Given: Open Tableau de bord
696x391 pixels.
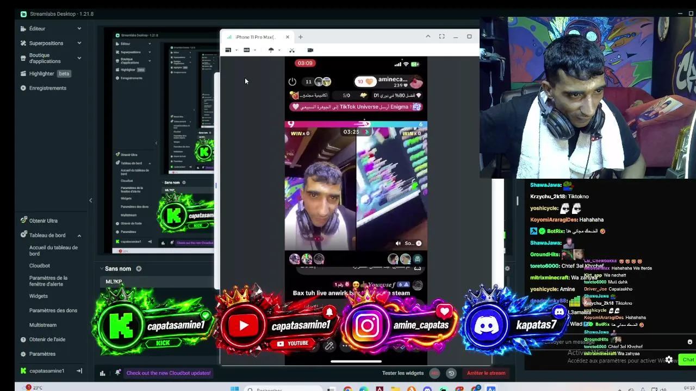Looking at the screenshot, I should 47,235.
